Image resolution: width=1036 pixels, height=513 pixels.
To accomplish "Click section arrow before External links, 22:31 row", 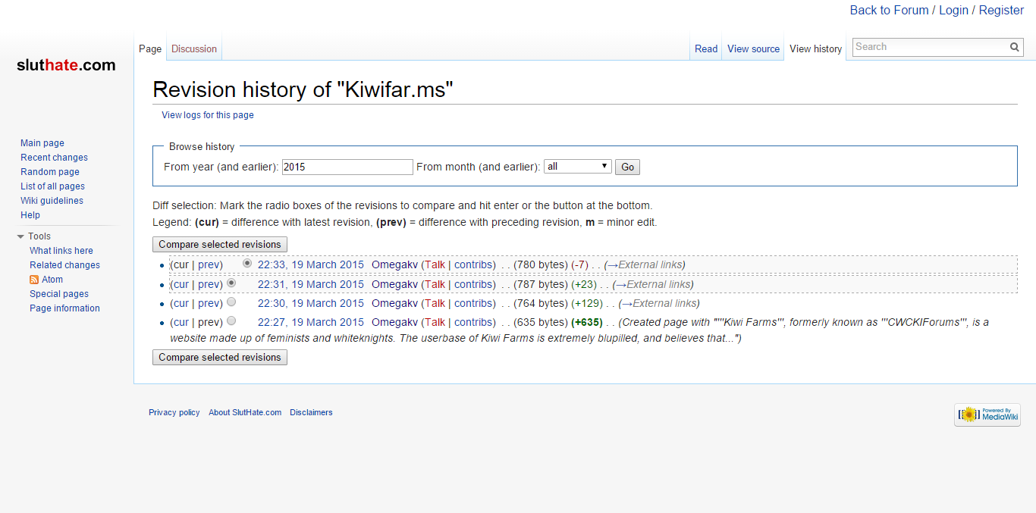I will (x=621, y=284).
